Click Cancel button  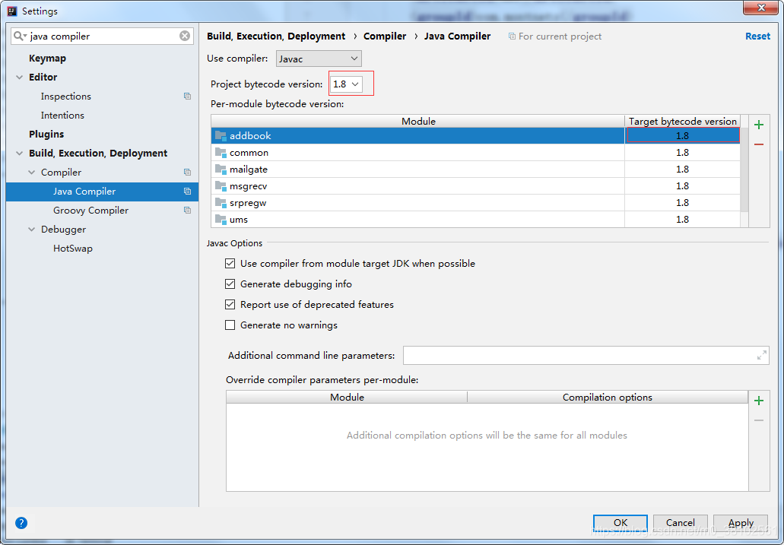pyautogui.click(x=681, y=522)
